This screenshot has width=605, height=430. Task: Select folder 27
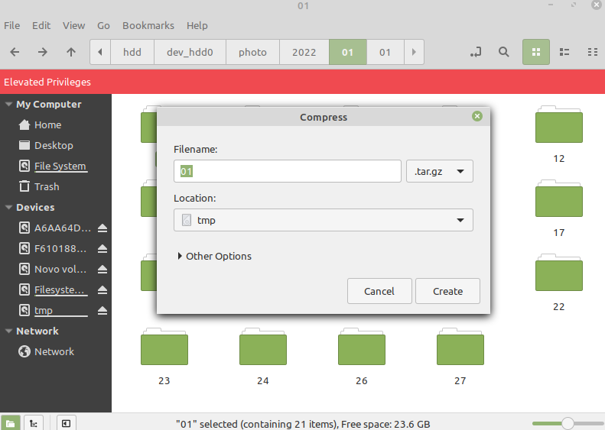coord(460,357)
